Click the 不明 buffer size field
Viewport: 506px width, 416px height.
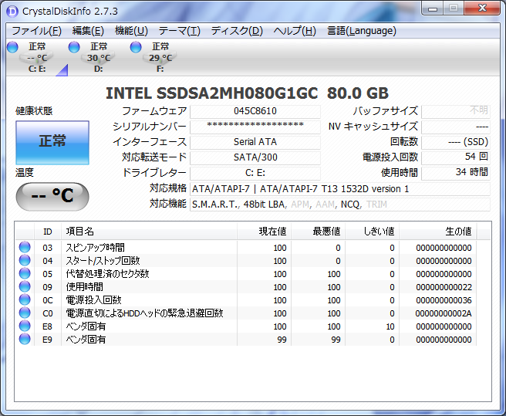tap(456, 111)
